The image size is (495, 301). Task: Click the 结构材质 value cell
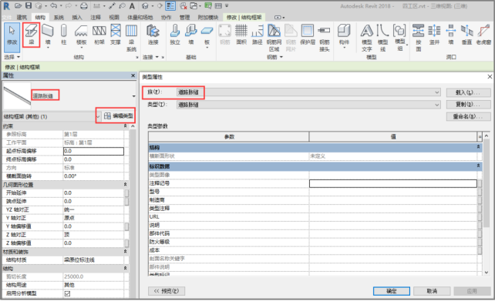pyautogui.click(x=93, y=260)
